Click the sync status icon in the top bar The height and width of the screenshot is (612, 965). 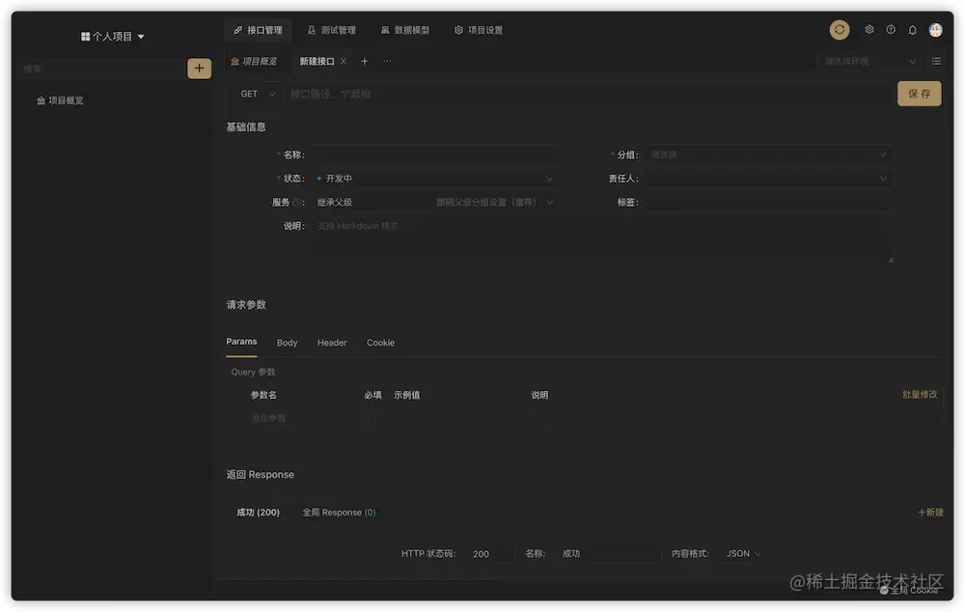pyautogui.click(x=839, y=29)
